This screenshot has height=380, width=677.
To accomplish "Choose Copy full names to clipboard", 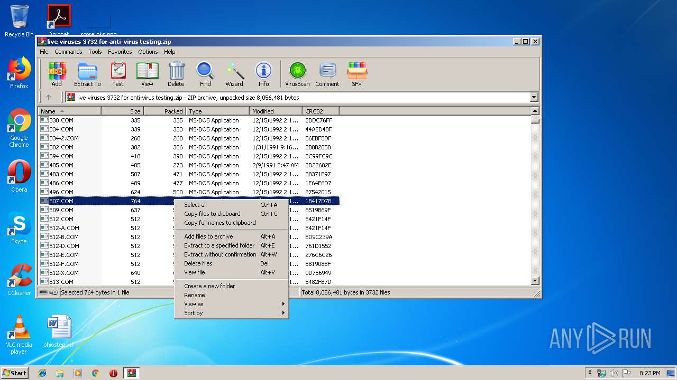I will 231,223.
